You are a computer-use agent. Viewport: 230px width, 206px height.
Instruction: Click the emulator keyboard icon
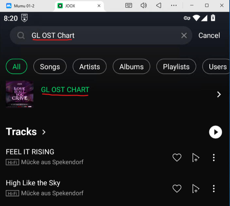[x=129, y=6]
